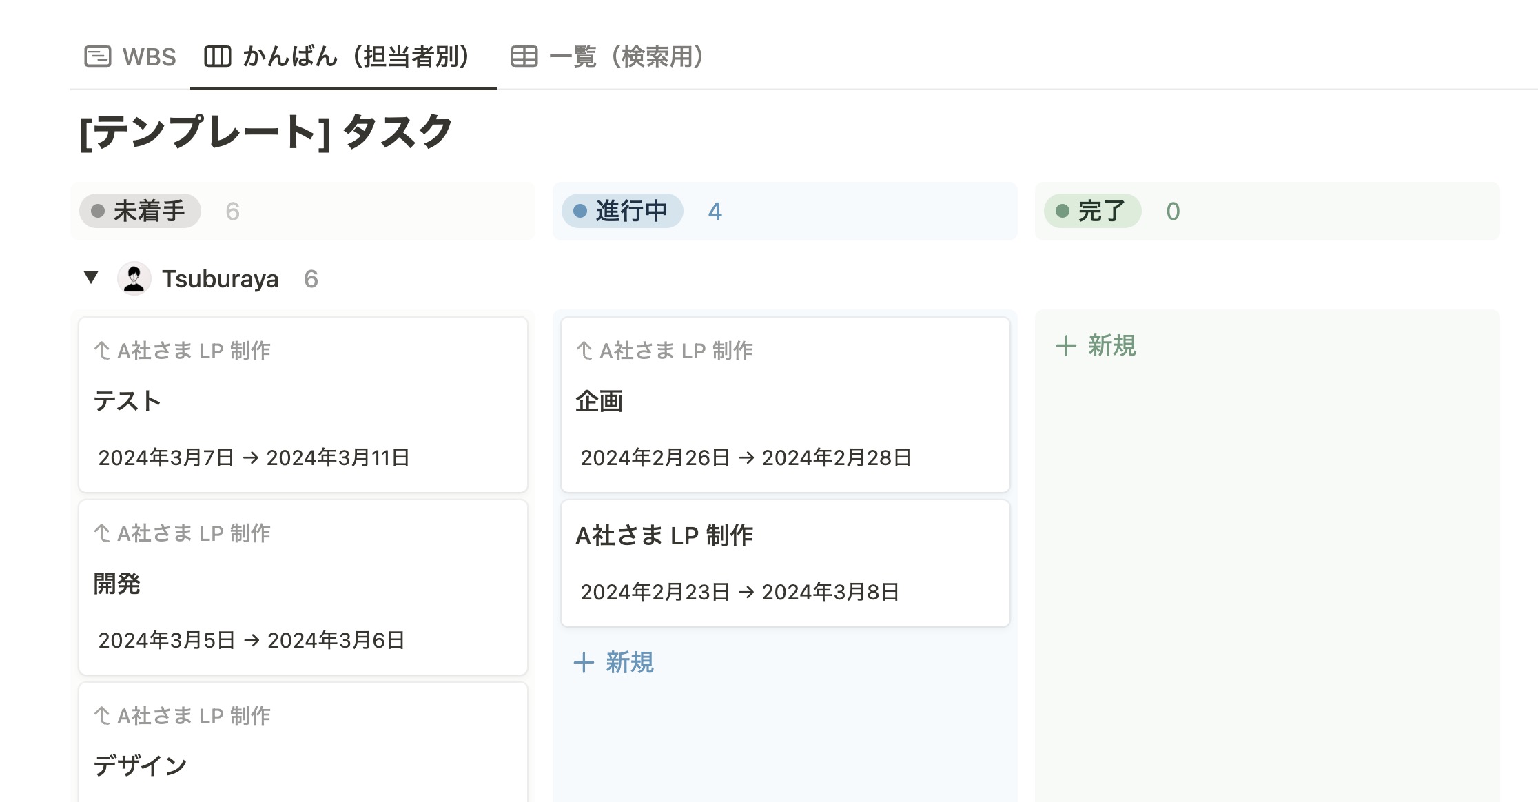
Task: Open the 開発 task card
Action: click(303, 587)
